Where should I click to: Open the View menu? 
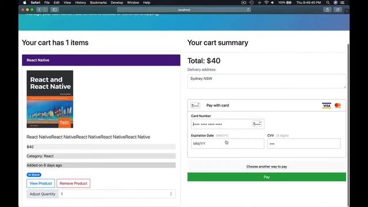click(67, 2)
